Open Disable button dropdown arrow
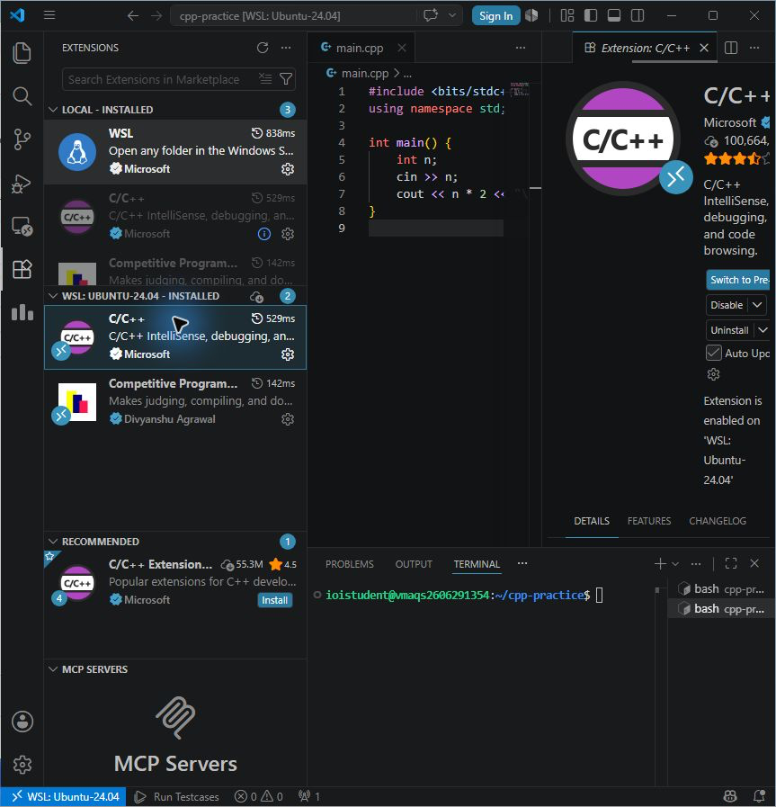The image size is (776, 807). tap(756, 305)
